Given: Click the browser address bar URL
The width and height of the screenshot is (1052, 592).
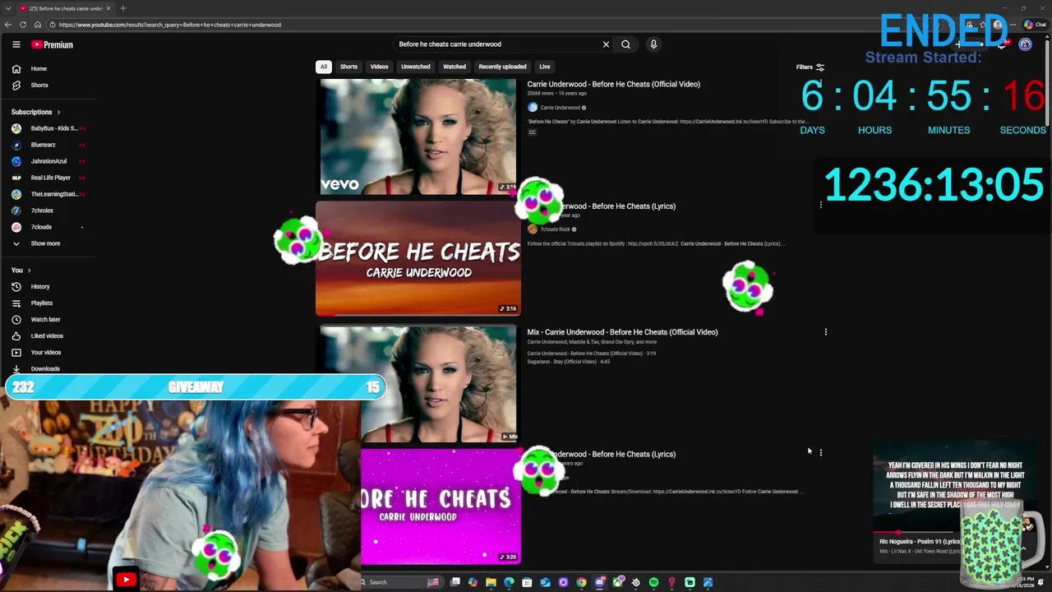Looking at the screenshot, I should (169, 25).
